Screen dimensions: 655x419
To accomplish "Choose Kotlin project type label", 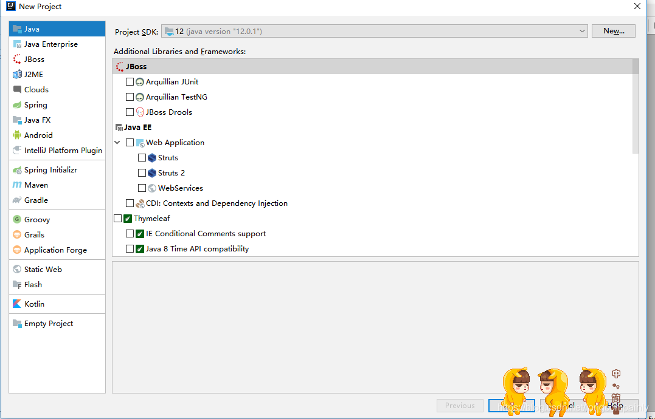I will click(34, 304).
